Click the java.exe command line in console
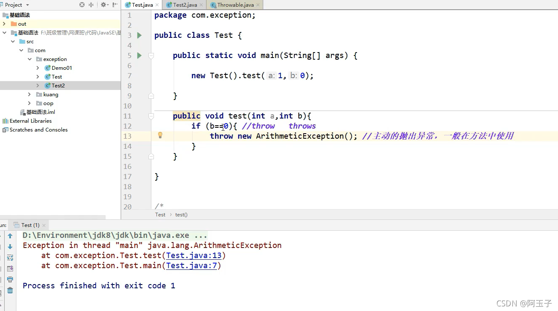This screenshot has width=558, height=311. [x=115, y=235]
